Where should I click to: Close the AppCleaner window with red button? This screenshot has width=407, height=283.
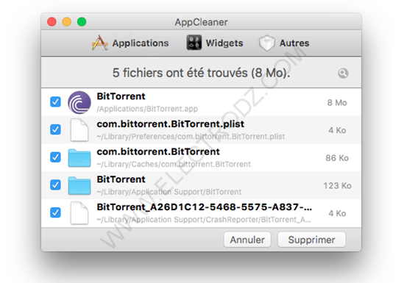(x=52, y=22)
